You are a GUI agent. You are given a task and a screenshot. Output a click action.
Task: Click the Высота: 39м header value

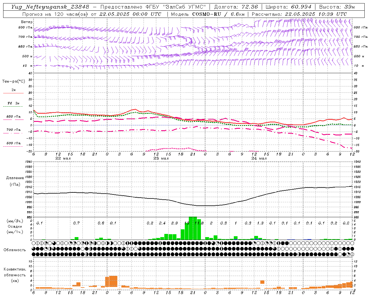pyautogui.click(x=337, y=7)
